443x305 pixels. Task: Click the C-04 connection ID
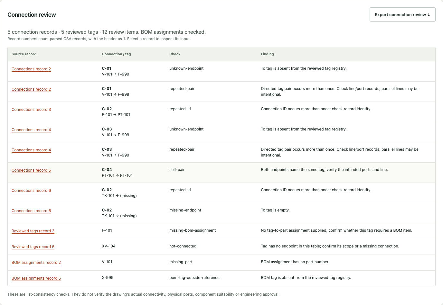107,170
